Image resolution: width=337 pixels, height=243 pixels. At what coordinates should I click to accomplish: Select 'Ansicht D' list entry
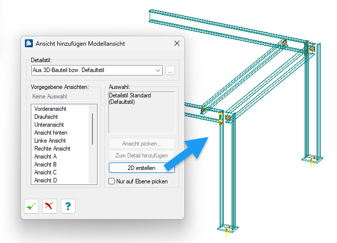[46, 180]
